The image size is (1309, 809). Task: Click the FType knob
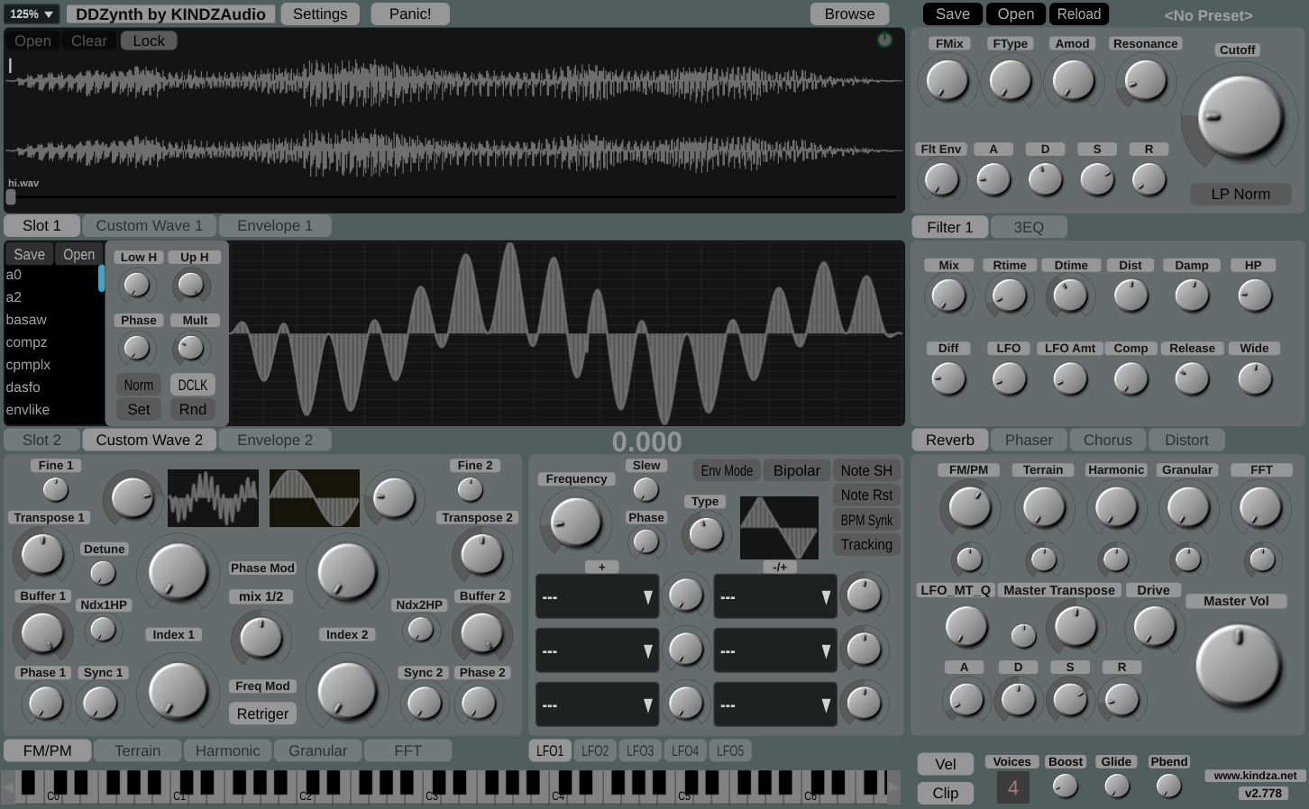coord(1011,81)
